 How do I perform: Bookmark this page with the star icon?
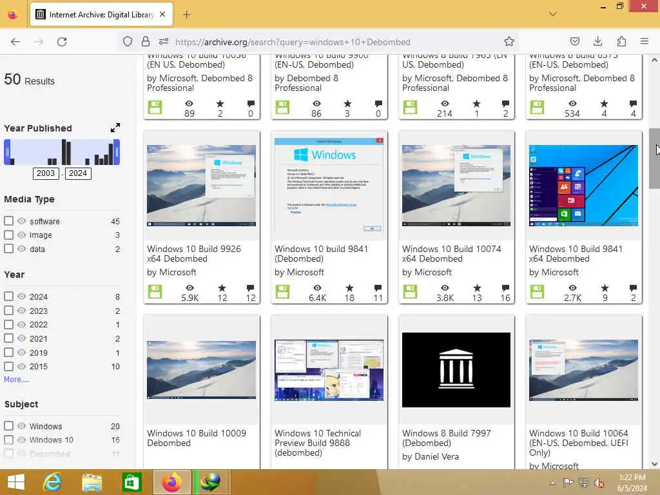509,42
